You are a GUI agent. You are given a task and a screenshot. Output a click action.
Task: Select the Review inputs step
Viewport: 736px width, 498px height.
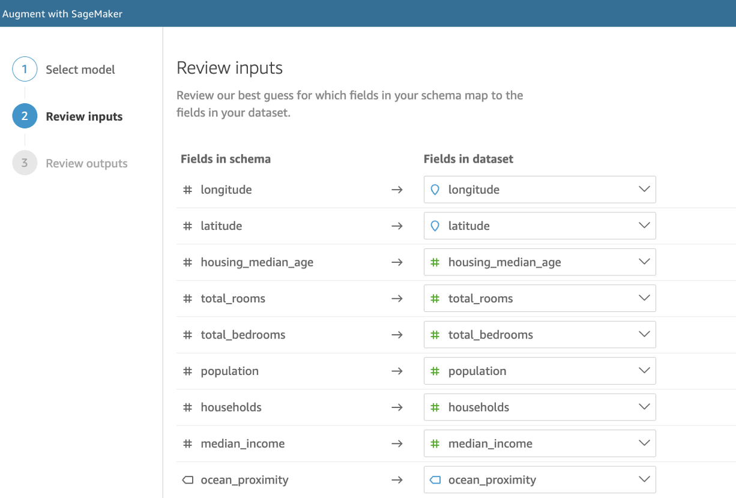tap(84, 116)
